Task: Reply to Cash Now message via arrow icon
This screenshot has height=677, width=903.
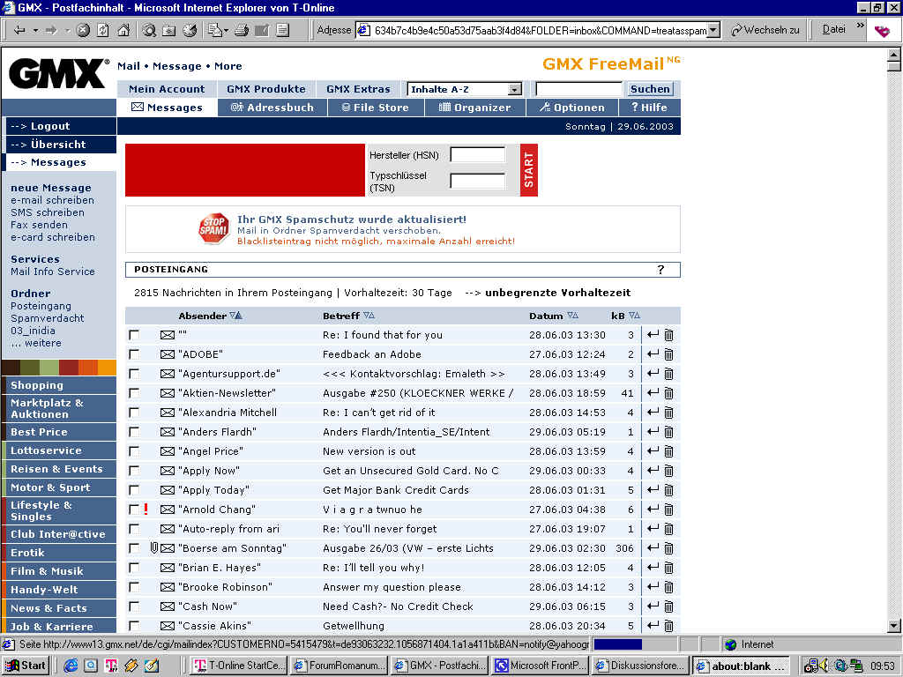Action: pyautogui.click(x=653, y=606)
